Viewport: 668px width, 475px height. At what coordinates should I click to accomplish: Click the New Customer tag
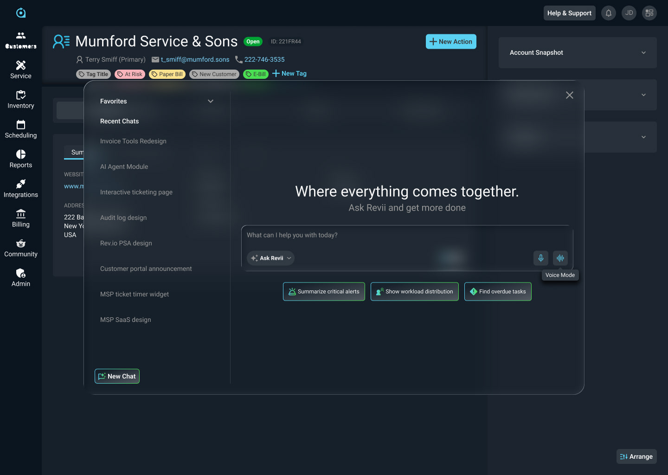(x=214, y=74)
